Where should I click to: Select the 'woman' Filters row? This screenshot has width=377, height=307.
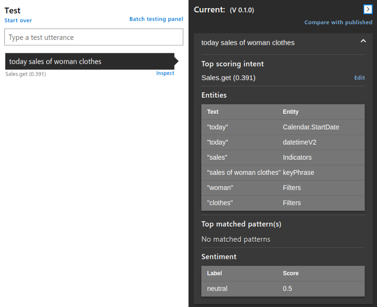tap(283, 188)
